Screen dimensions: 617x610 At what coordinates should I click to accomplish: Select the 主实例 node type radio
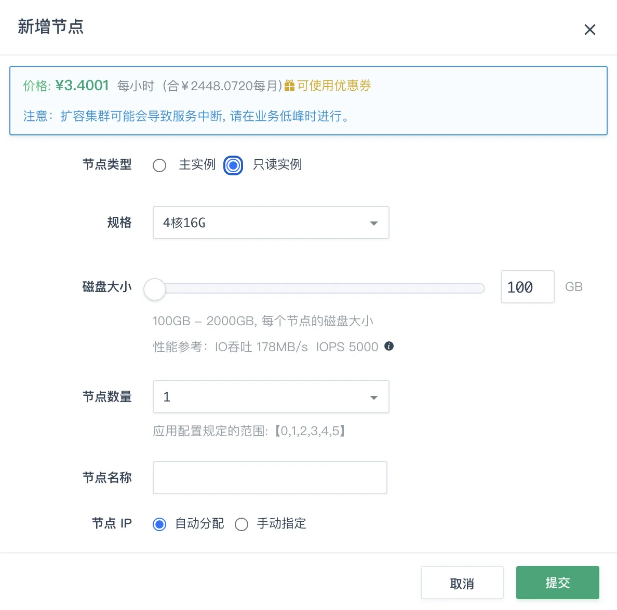coord(159,165)
